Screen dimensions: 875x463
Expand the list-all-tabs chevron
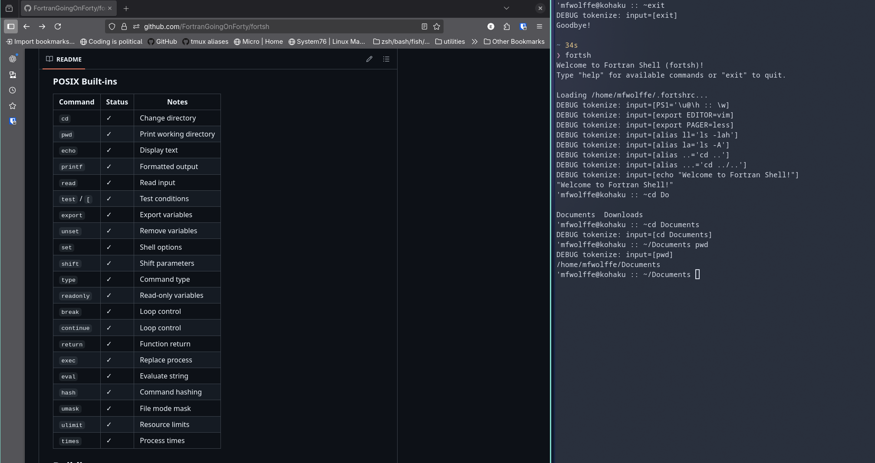click(x=506, y=8)
